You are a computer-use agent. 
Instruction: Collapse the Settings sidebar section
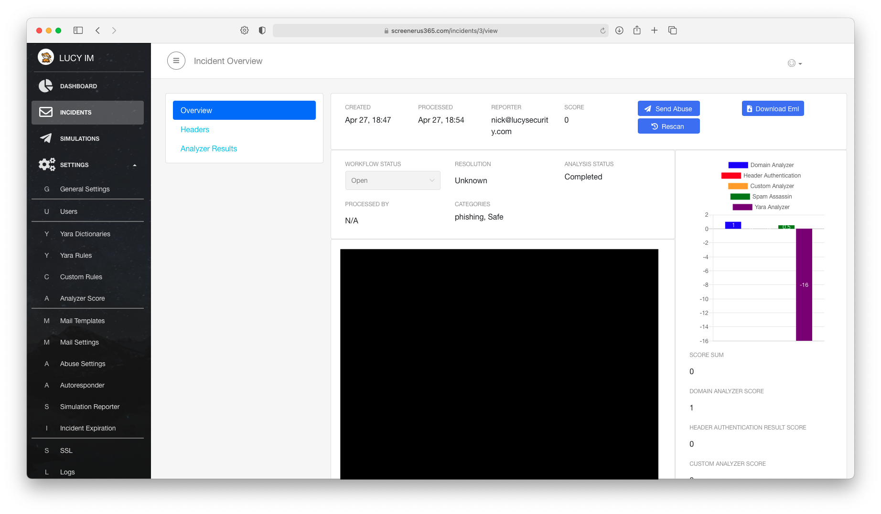click(135, 165)
